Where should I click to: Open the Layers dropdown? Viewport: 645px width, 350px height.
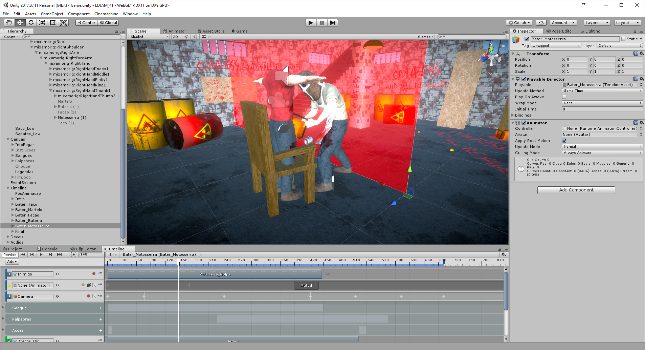click(597, 23)
